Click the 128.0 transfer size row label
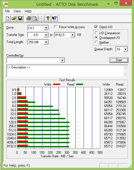This screenshot has height=170, width=134. pyautogui.click(x=12, y=122)
